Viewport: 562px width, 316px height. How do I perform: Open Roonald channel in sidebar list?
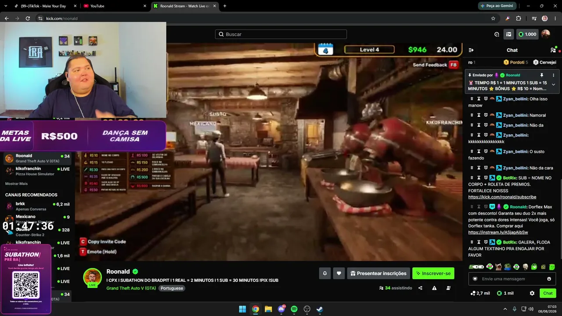38,158
